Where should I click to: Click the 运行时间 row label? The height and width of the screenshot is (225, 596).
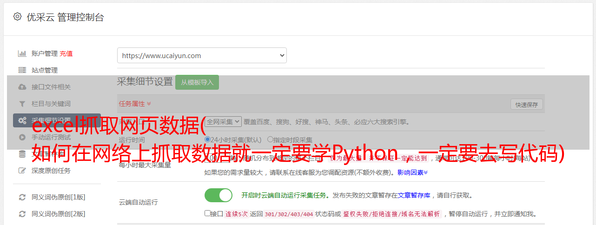point(132,139)
